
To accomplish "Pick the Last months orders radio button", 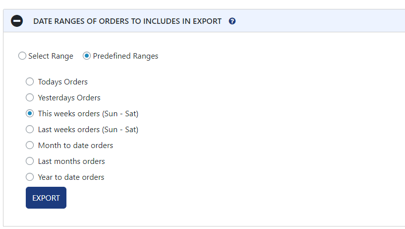I will 30,161.
